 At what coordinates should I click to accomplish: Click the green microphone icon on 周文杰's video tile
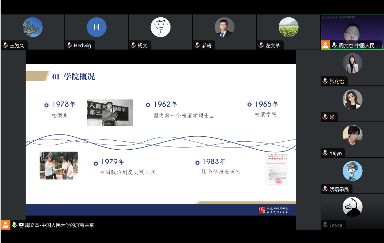point(334,45)
